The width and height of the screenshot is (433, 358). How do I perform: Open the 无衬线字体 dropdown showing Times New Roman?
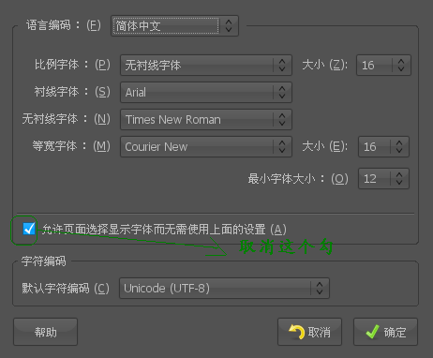(x=206, y=120)
